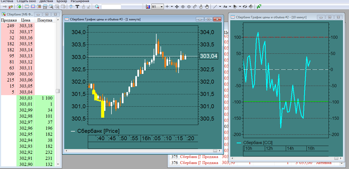Click the Покупка column header in order book
Image resolution: width=349 pixels, height=169 pixels.
(x=45, y=20)
